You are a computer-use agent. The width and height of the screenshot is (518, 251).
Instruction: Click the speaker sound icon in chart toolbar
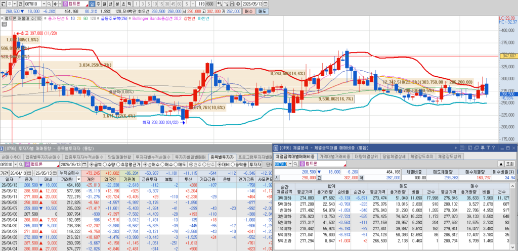pyautogui.click(x=55, y=4)
